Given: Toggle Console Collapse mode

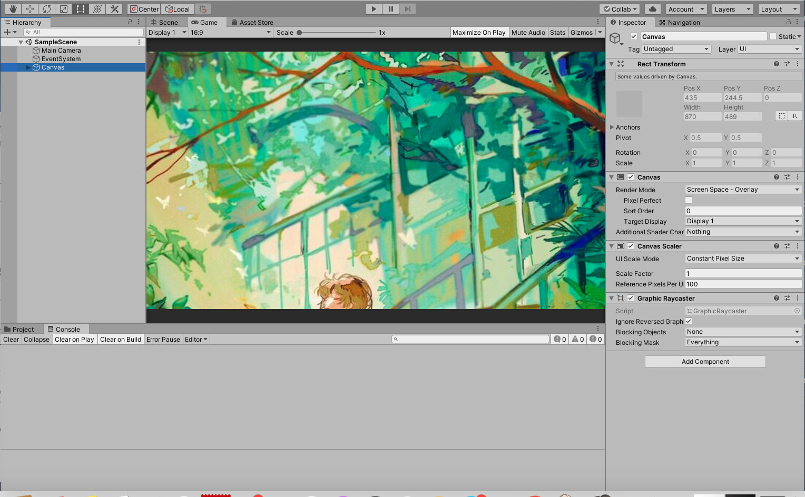Looking at the screenshot, I should pyautogui.click(x=37, y=340).
